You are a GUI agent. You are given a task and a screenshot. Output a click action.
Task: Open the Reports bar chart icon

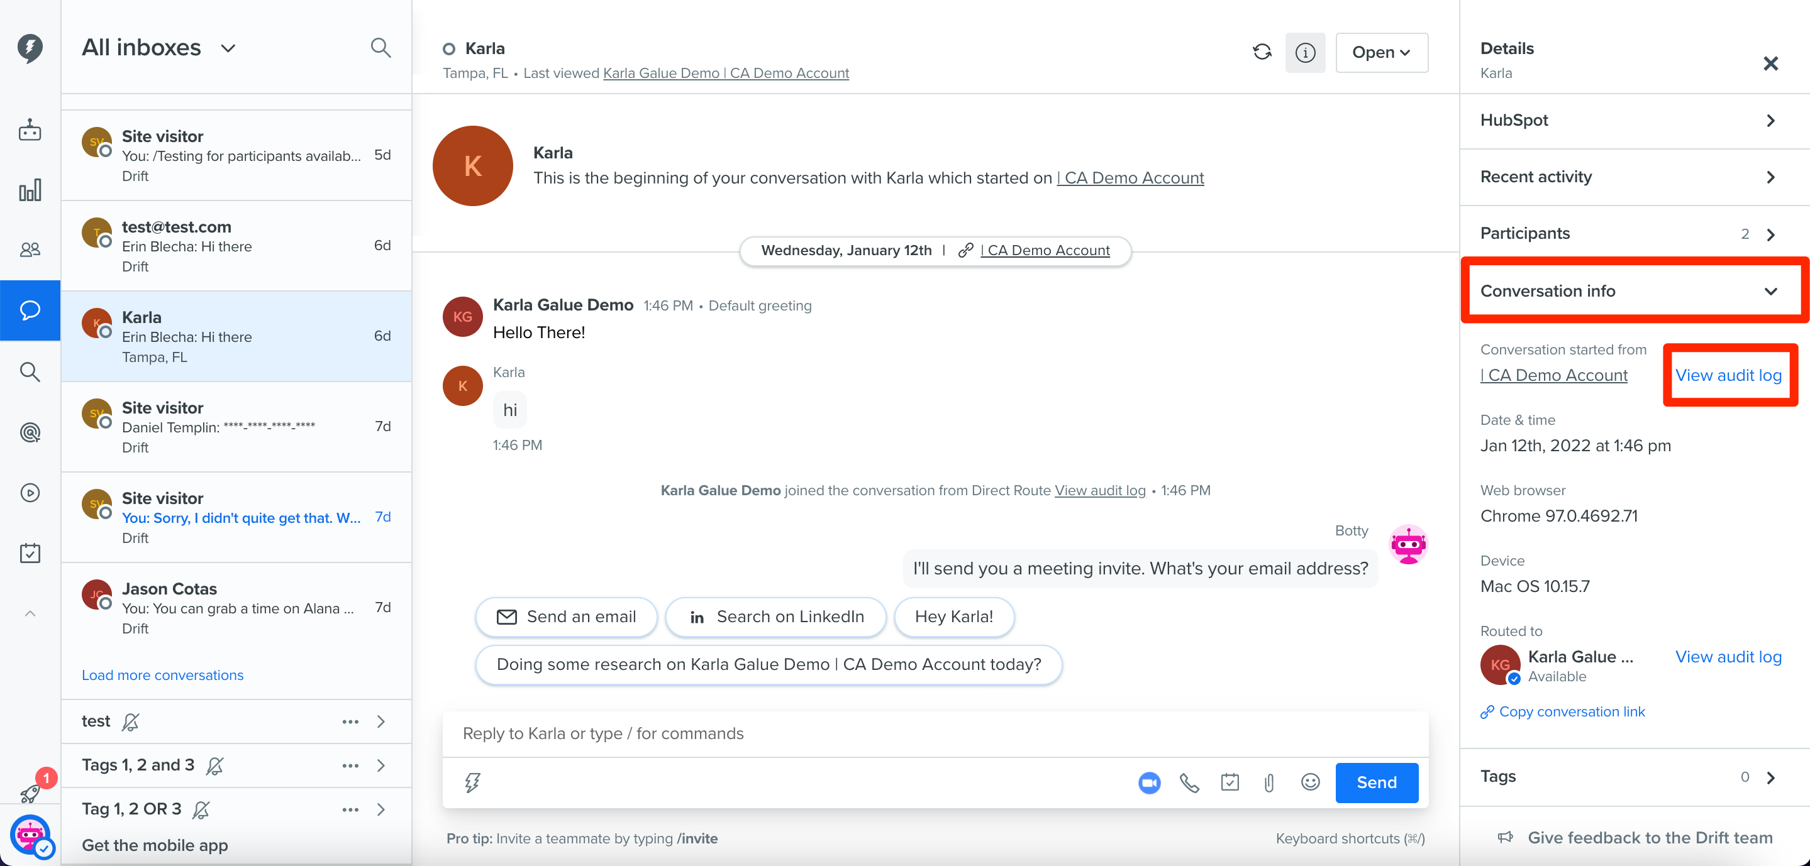(x=30, y=190)
